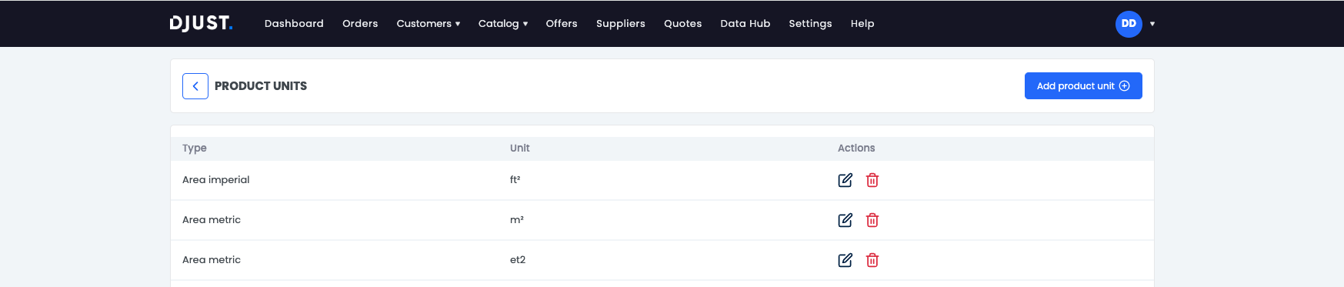Viewport: 1344px width, 287px height.
Task: Delete the Area imperial ft² unit
Action: (872, 180)
